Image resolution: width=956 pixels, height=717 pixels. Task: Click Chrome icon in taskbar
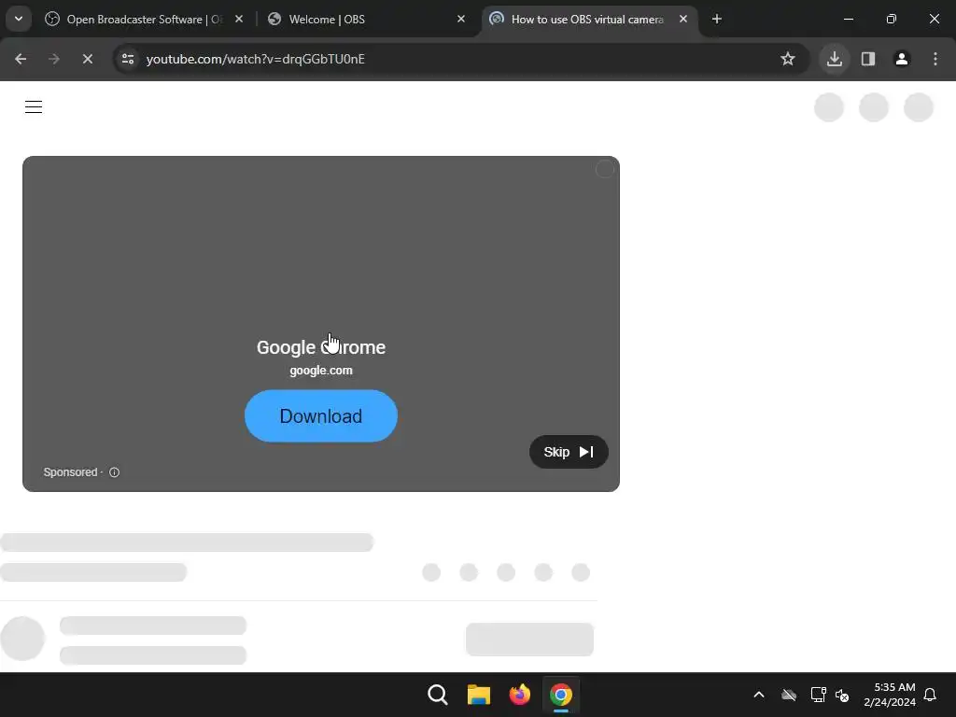pos(561,695)
